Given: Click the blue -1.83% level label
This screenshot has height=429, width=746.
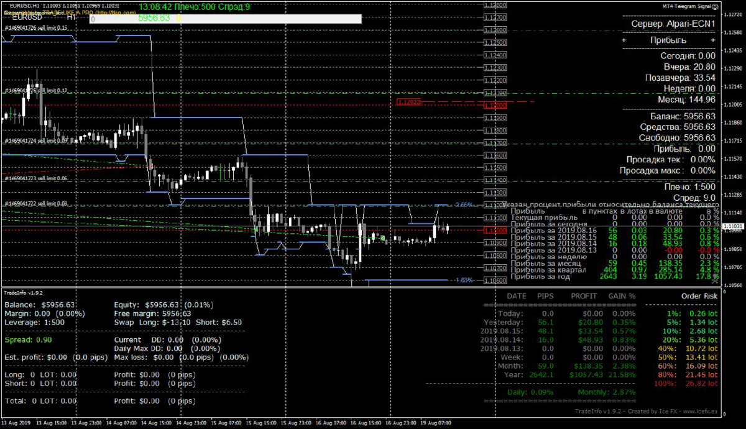Looking at the screenshot, I should pyautogui.click(x=464, y=280).
